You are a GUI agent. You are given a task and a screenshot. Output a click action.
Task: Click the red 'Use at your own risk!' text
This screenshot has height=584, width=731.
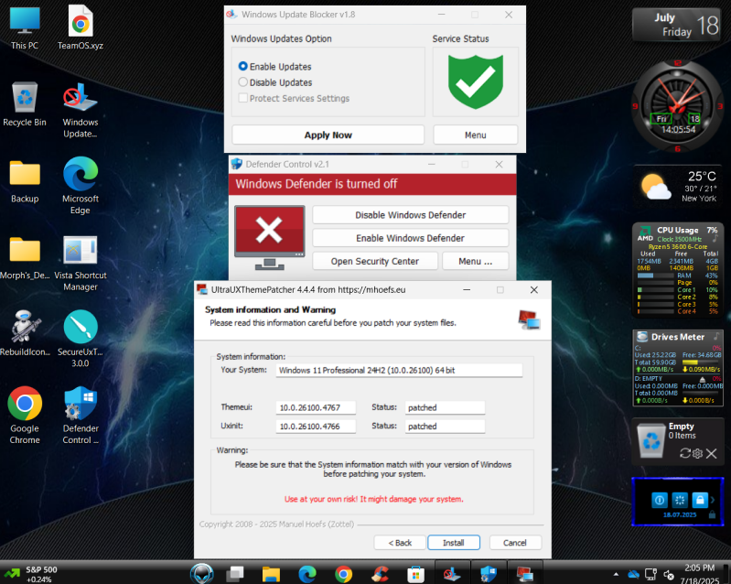(374, 499)
